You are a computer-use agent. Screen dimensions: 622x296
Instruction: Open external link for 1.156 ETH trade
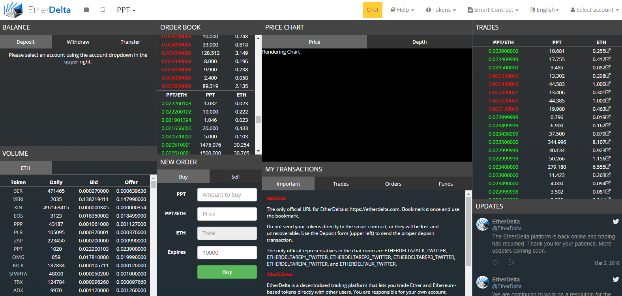[608, 158]
